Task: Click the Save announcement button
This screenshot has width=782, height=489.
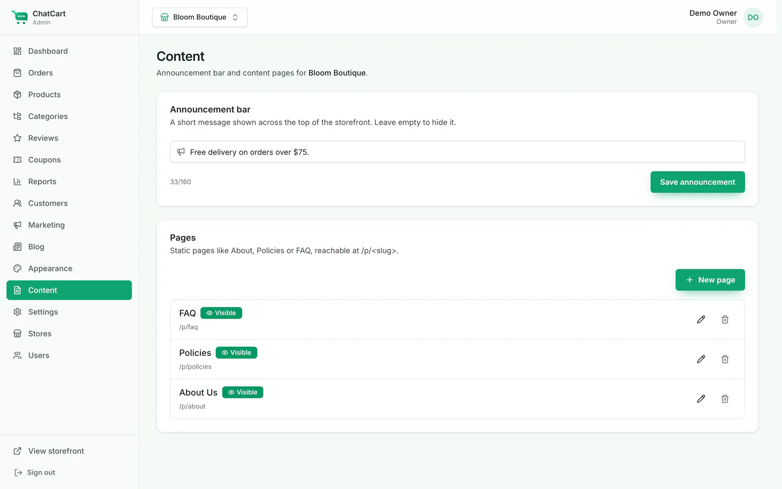Action: pos(697,182)
